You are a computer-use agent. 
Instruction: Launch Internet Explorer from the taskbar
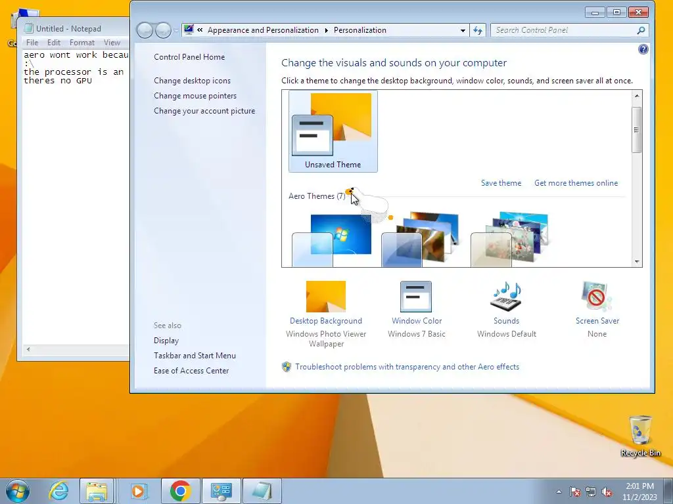[x=58, y=491]
